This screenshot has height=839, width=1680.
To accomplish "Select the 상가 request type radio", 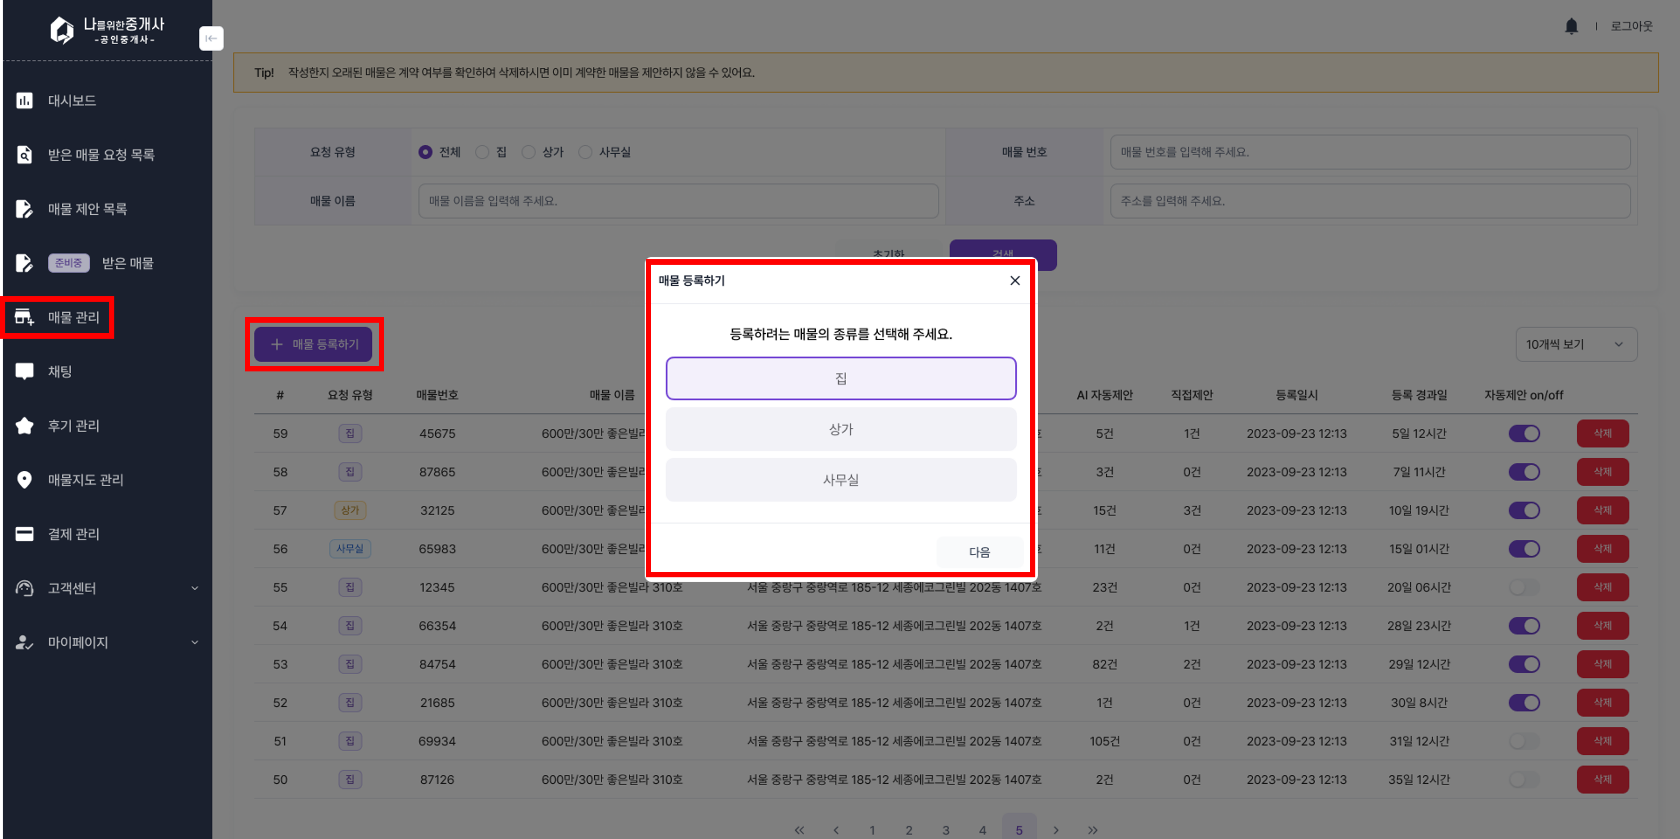I will tap(528, 152).
